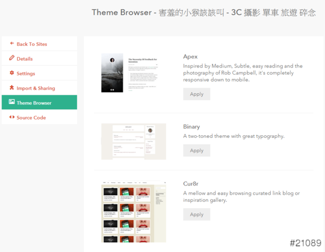
Task: Click the picture icon in the Theme Browser item
Action: 12,102
